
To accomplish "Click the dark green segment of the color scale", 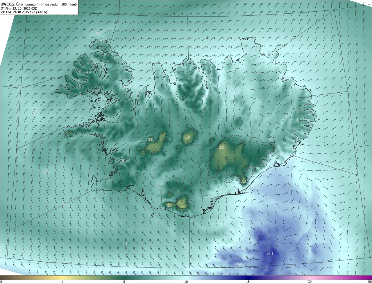I will (124, 277).
